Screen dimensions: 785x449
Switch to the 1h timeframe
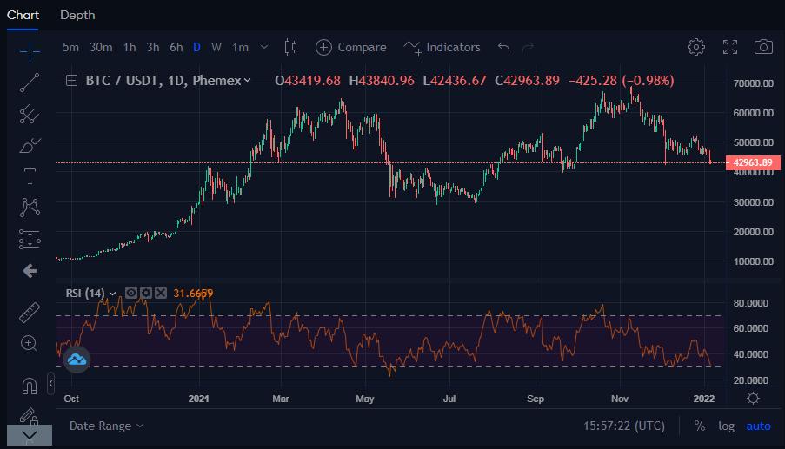point(130,47)
